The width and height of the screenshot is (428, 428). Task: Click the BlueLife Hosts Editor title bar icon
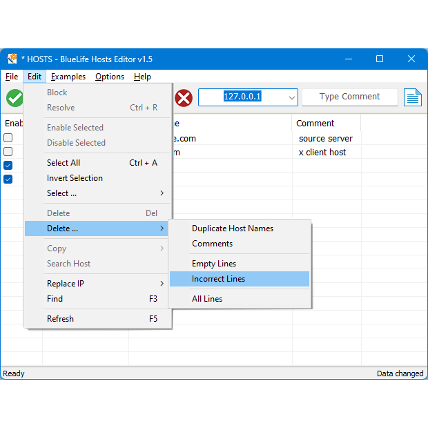coord(12,59)
